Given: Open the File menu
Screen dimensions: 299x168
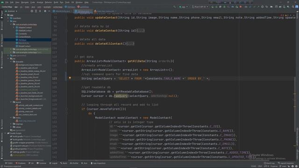Looking at the screenshot, I should 7,2.
